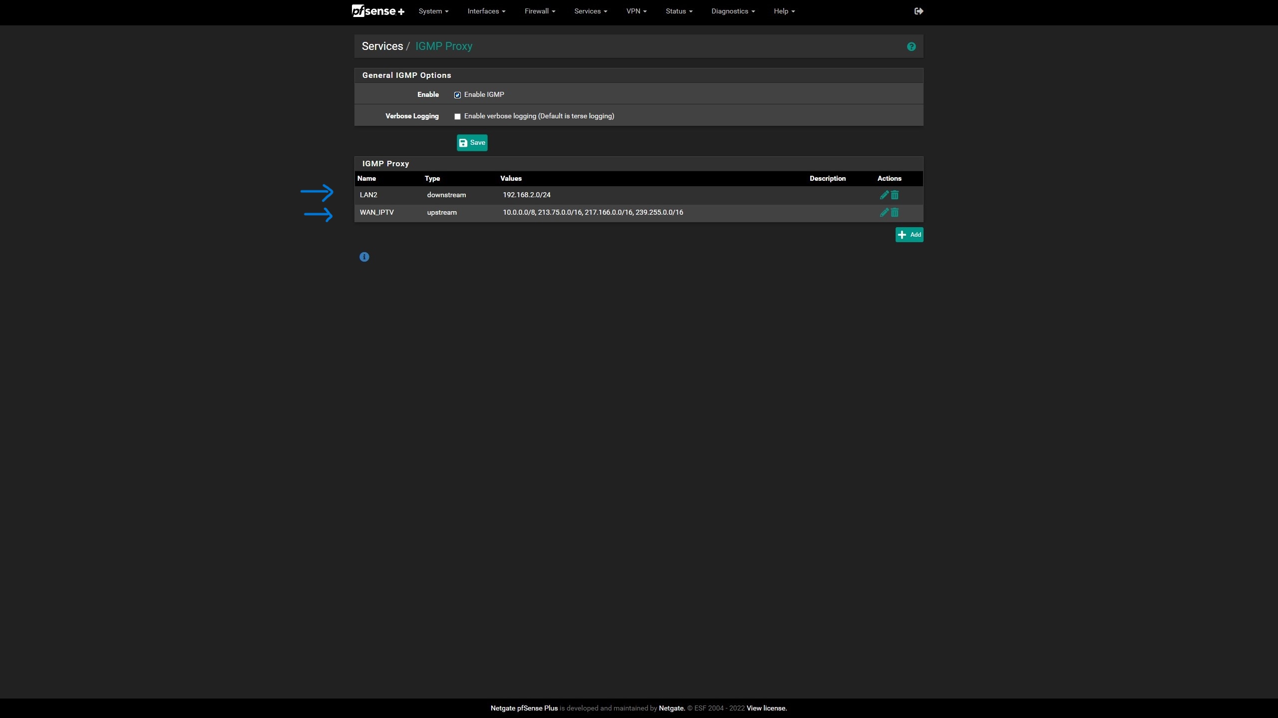
Task: Expand the Interfaces dropdown menu
Action: tap(486, 11)
